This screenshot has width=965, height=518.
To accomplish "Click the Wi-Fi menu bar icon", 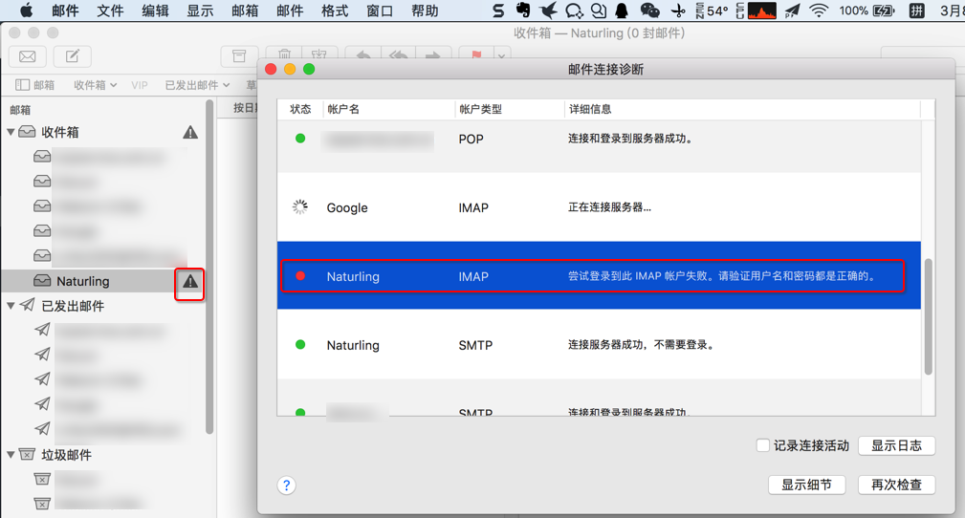I will click(x=819, y=10).
